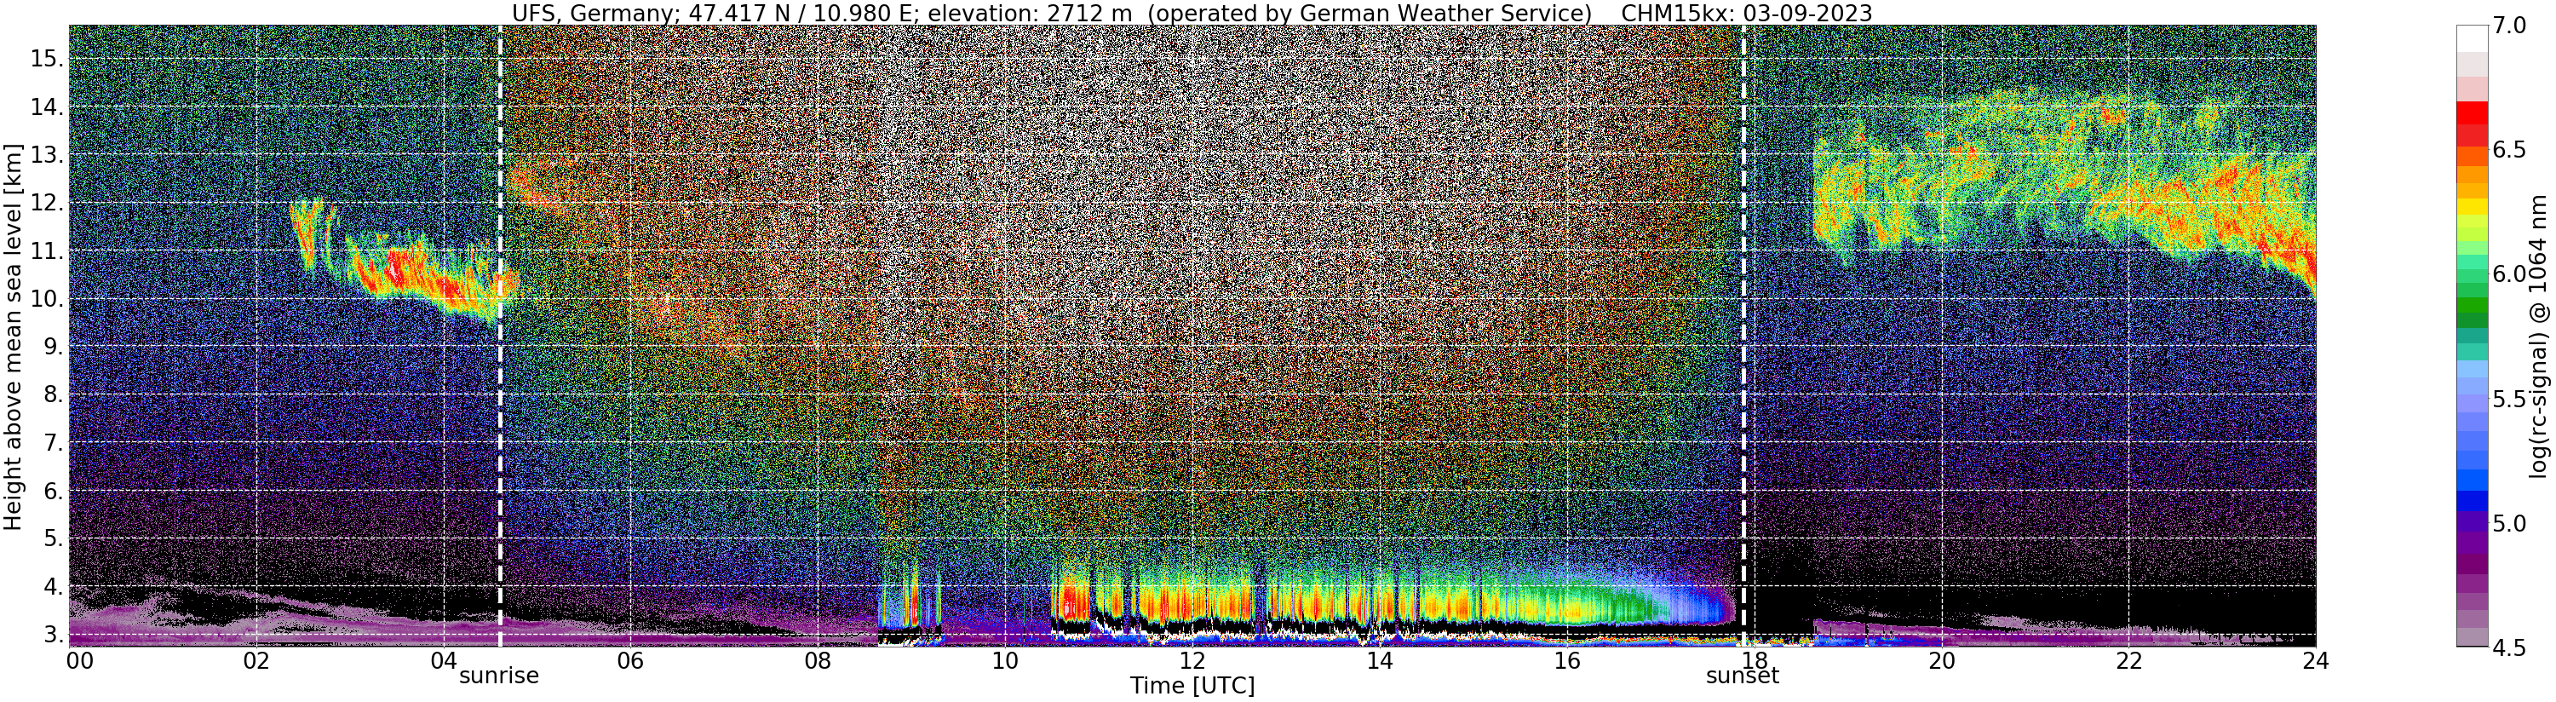Click the colorbar tick label '6.5'

[x=2507, y=150]
